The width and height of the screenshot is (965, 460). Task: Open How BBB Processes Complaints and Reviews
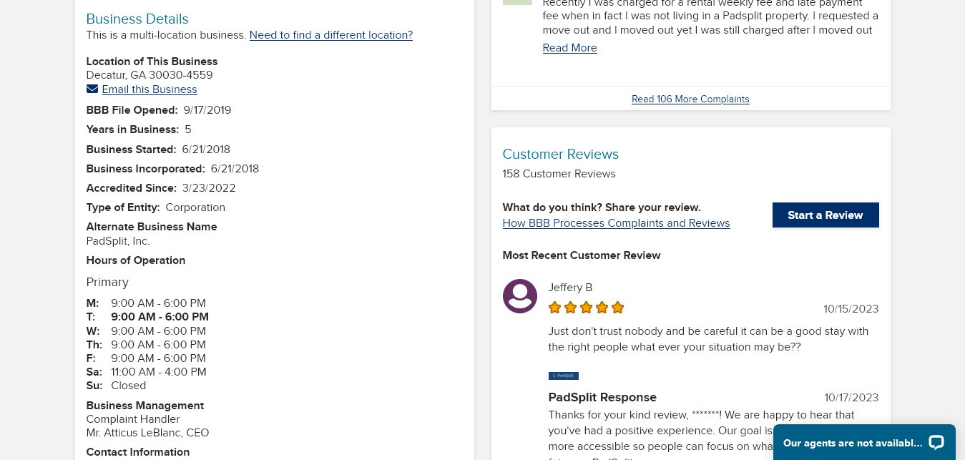pyautogui.click(x=616, y=223)
